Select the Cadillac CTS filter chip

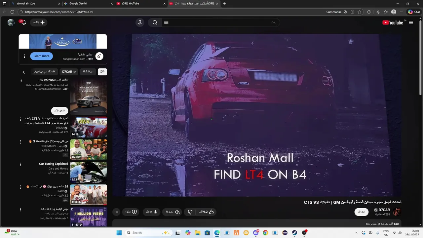[x=45, y=72]
